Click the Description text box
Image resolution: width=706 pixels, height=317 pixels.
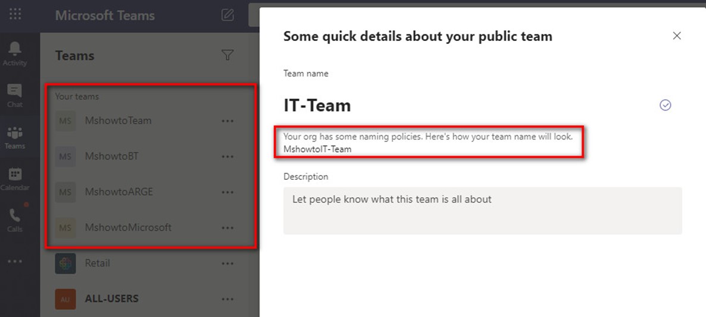pyautogui.click(x=483, y=211)
